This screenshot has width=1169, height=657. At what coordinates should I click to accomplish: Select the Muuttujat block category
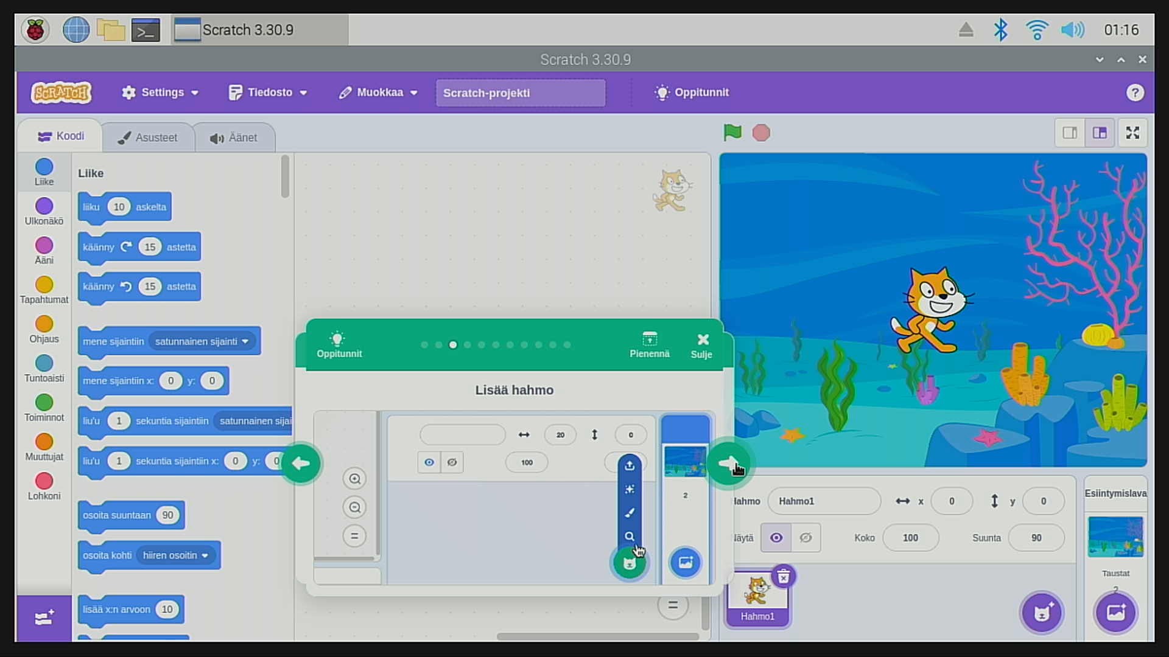point(44,447)
